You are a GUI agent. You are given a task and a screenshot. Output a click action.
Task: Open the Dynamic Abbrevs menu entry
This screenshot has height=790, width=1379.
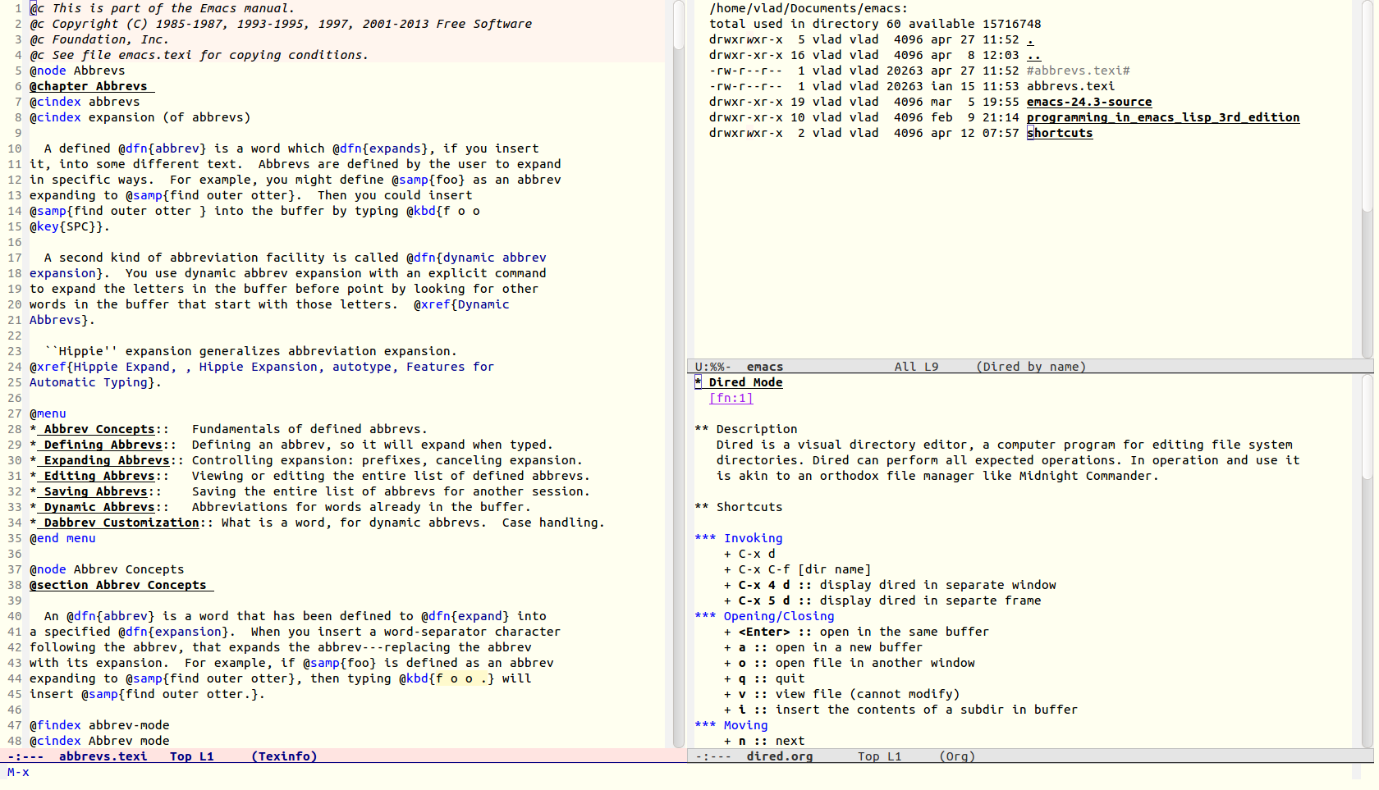click(99, 507)
